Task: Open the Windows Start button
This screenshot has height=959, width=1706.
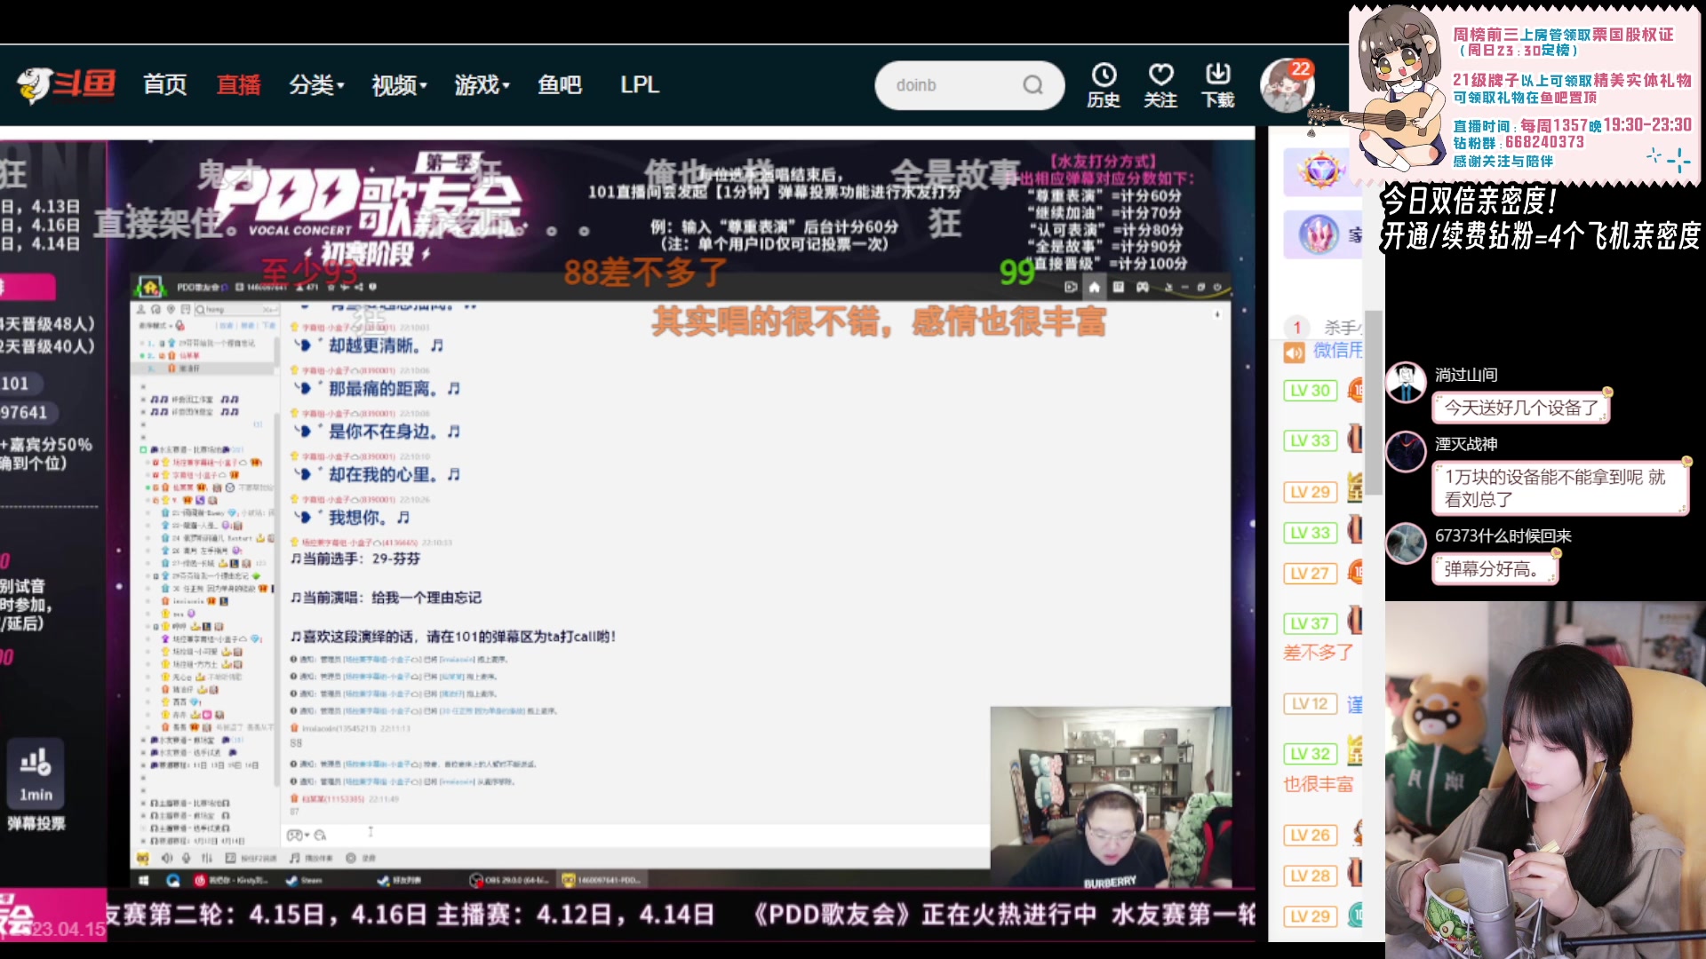Action: 143,880
